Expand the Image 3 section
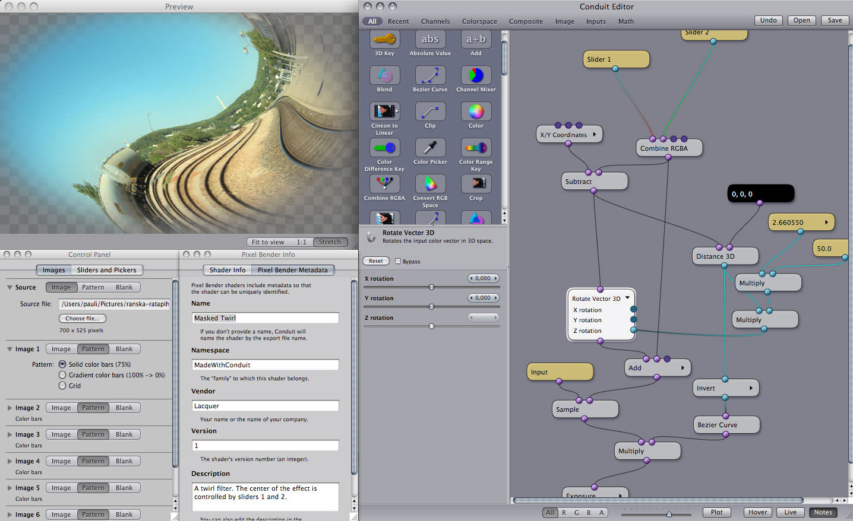Viewport: 853px width, 521px height. pyautogui.click(x=10, y=434)
